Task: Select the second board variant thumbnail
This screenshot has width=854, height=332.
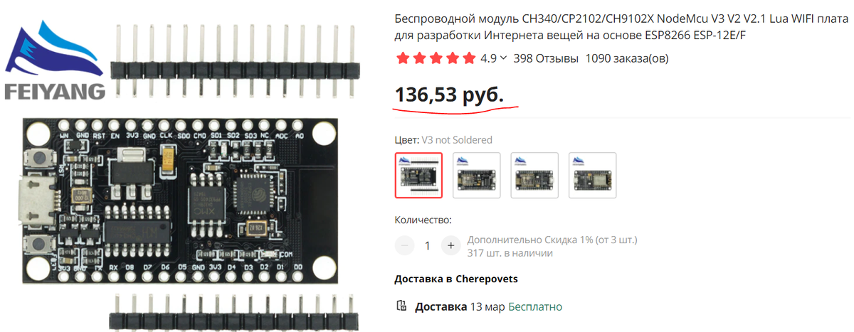Action: tap(477, 175)
